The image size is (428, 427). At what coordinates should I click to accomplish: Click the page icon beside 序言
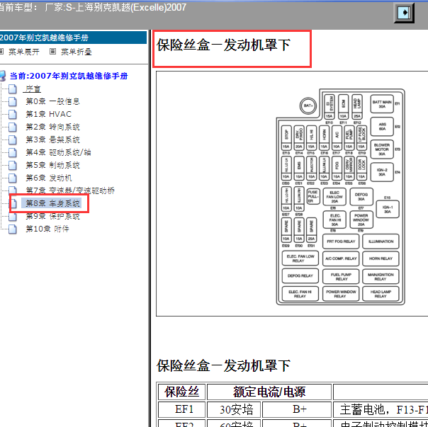(13, 89)
